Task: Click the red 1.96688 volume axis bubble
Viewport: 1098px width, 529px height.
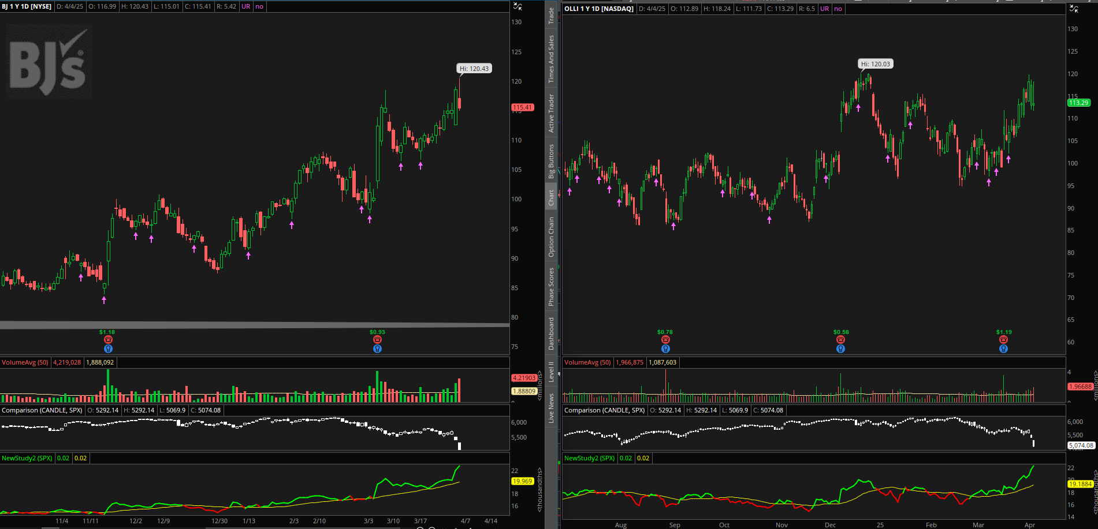Action: 1080,387
